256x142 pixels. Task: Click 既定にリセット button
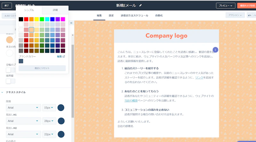pyautogui.click(x=42, y=68)
